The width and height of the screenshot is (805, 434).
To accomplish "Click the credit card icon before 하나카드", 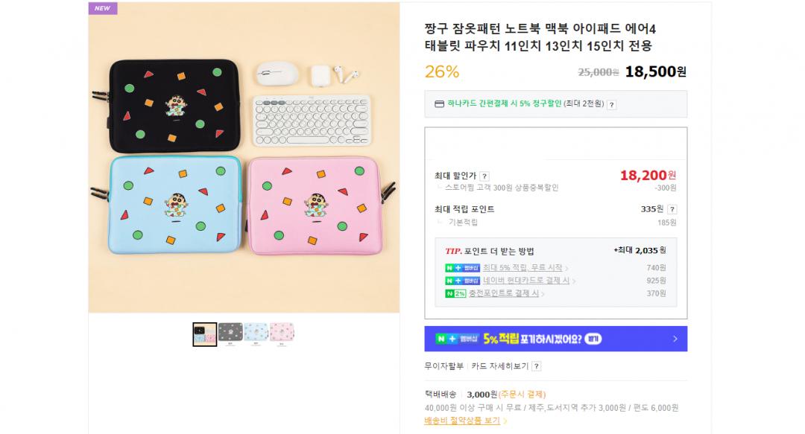I will coord(439,104).
